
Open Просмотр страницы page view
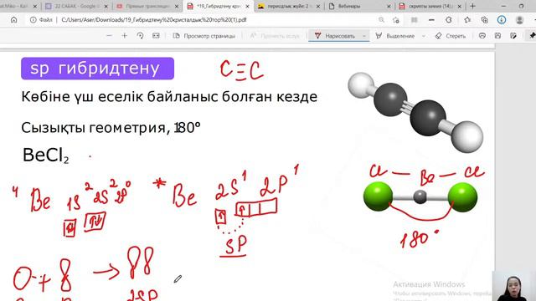click(x=204, y=36)
